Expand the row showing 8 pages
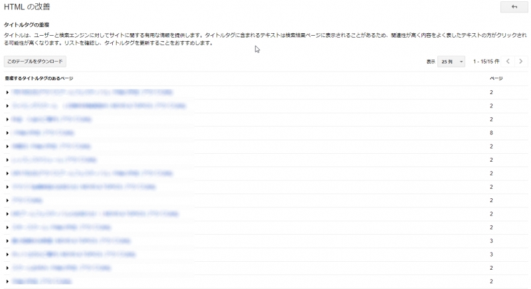 (7, 133)
